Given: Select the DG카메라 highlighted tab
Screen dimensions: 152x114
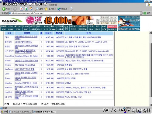Looking at the screenshot, I should tap(112, 26).
